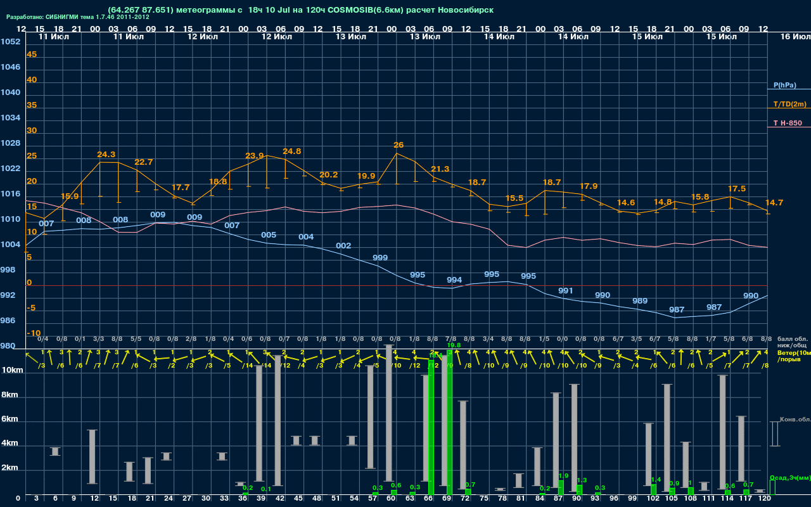The width and height of the screenshot is (811, 507).
Task: Click the 999 pressure value
Action: click(x=380, y=258)
